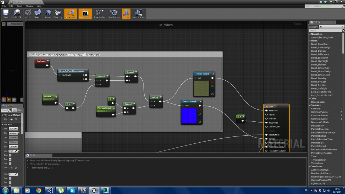Collapse the Material section in Details

click(3, 124)
